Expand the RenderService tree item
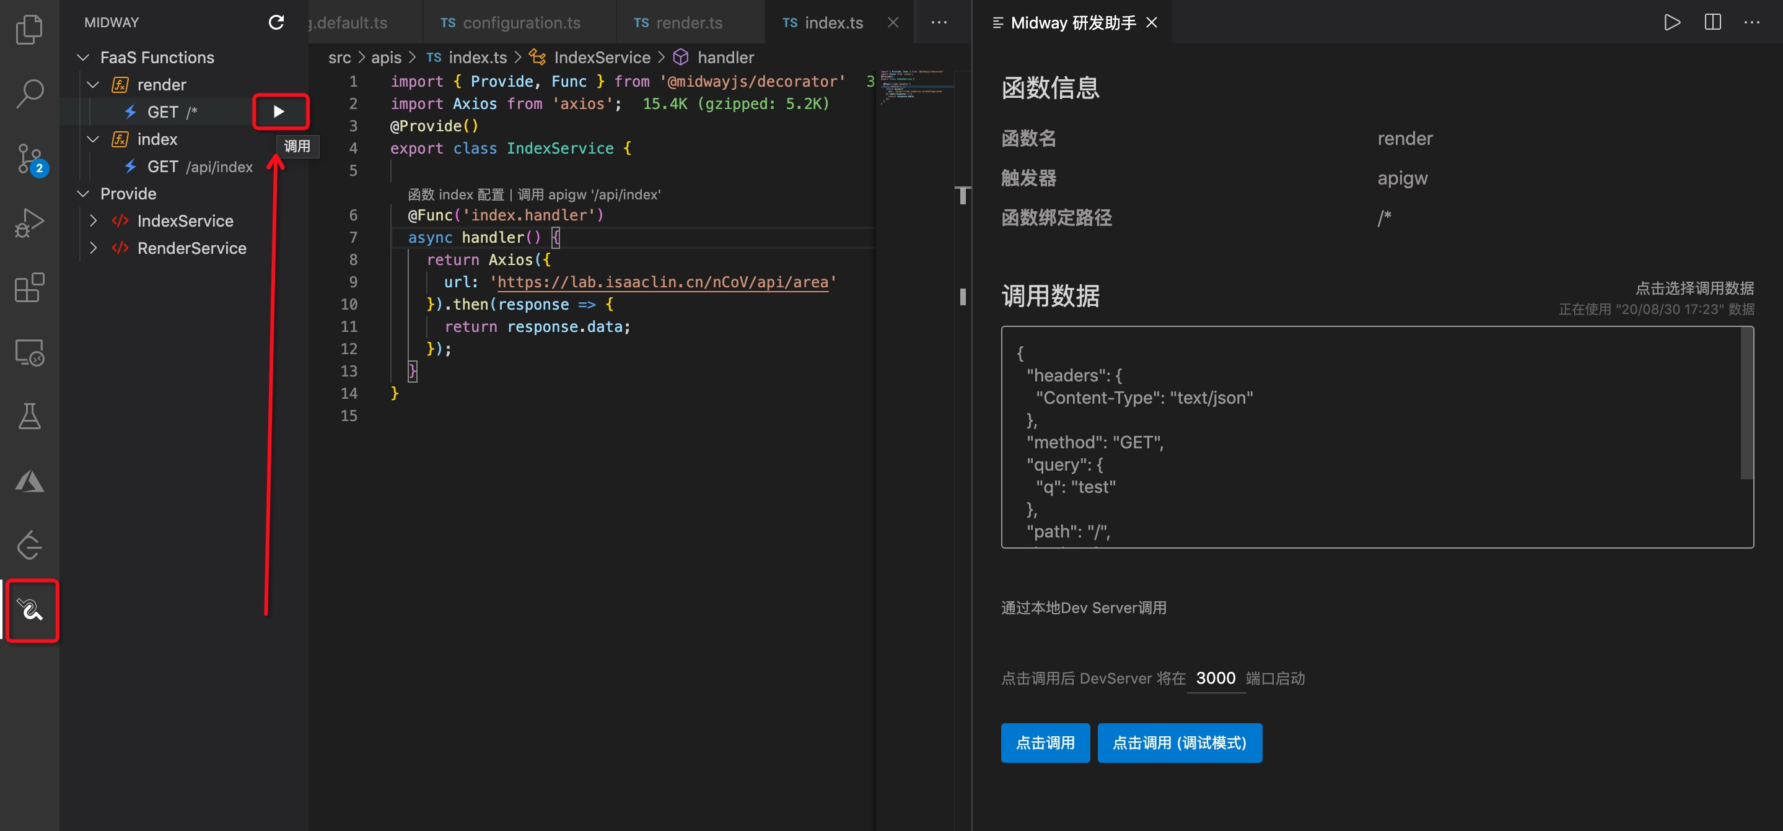This screenshot has width=1783, height=831. pyautogui.click(x=94, y=248)
